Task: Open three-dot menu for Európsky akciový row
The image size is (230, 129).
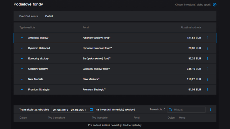Action: tap(208, 59)
